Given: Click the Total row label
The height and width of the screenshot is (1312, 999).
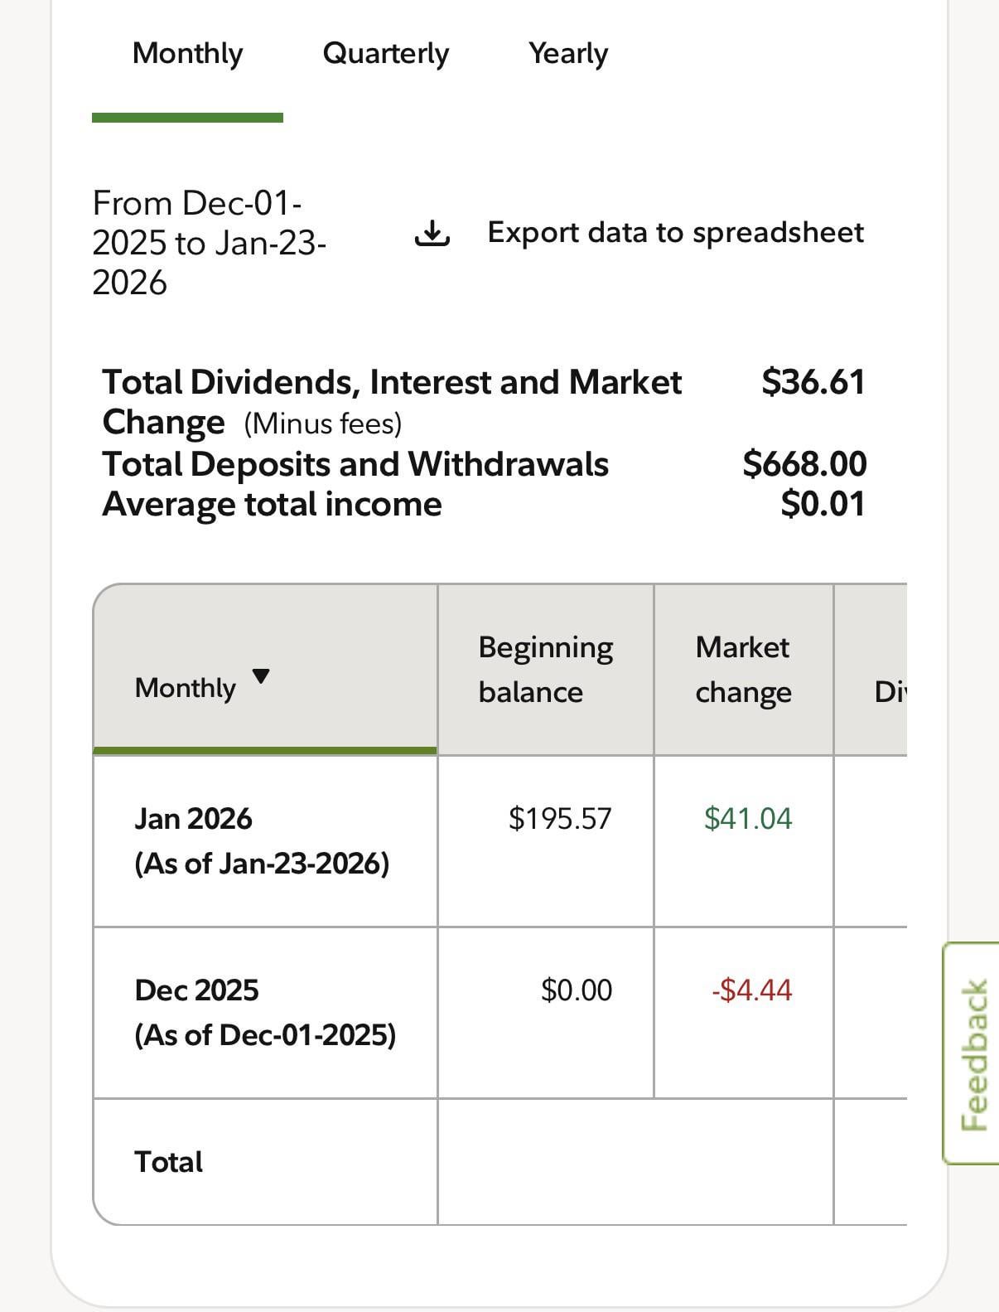Looking at the screenshot, I should tap(168, 1162).
